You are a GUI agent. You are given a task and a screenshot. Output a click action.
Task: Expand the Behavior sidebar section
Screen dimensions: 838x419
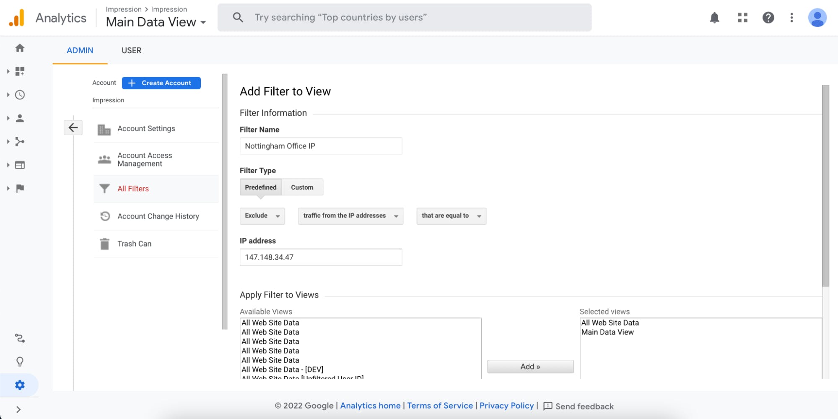click(8, 165)
